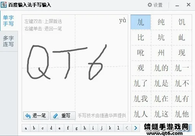Select candidate phrase 圠一
195x136 pixels.
[182, 68]
